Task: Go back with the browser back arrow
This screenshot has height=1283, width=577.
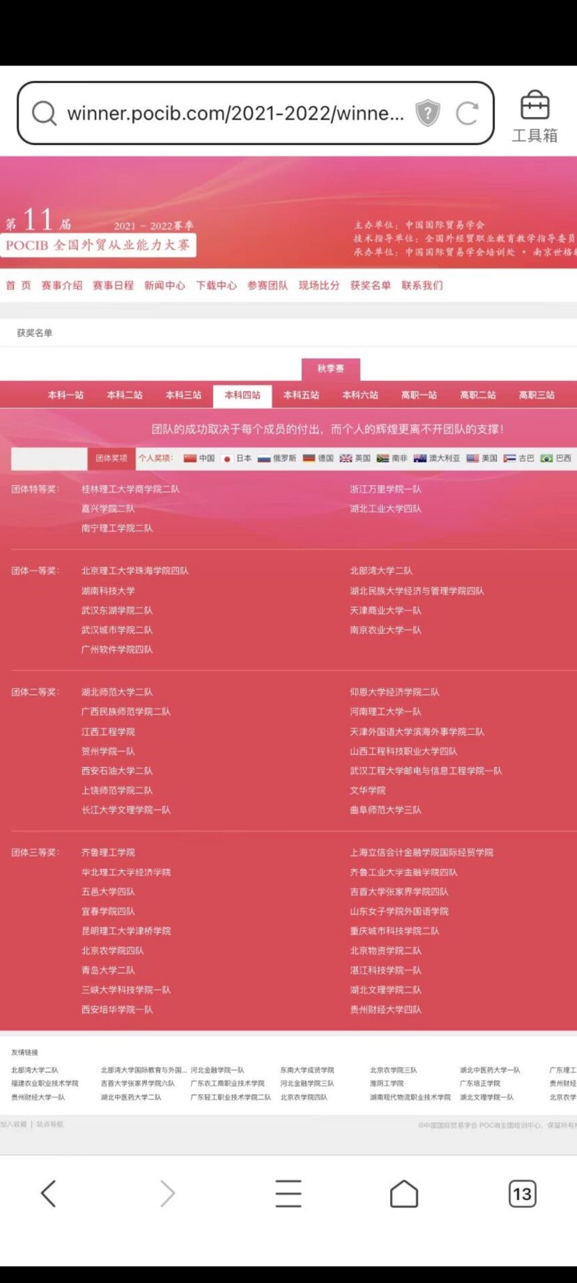Action: coord(48,1193)
